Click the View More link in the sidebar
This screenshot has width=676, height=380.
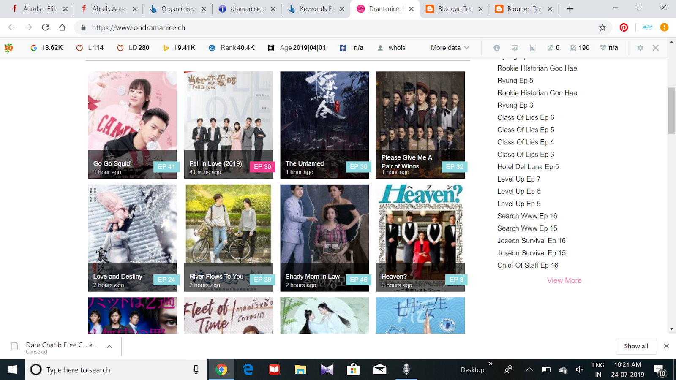564,280
